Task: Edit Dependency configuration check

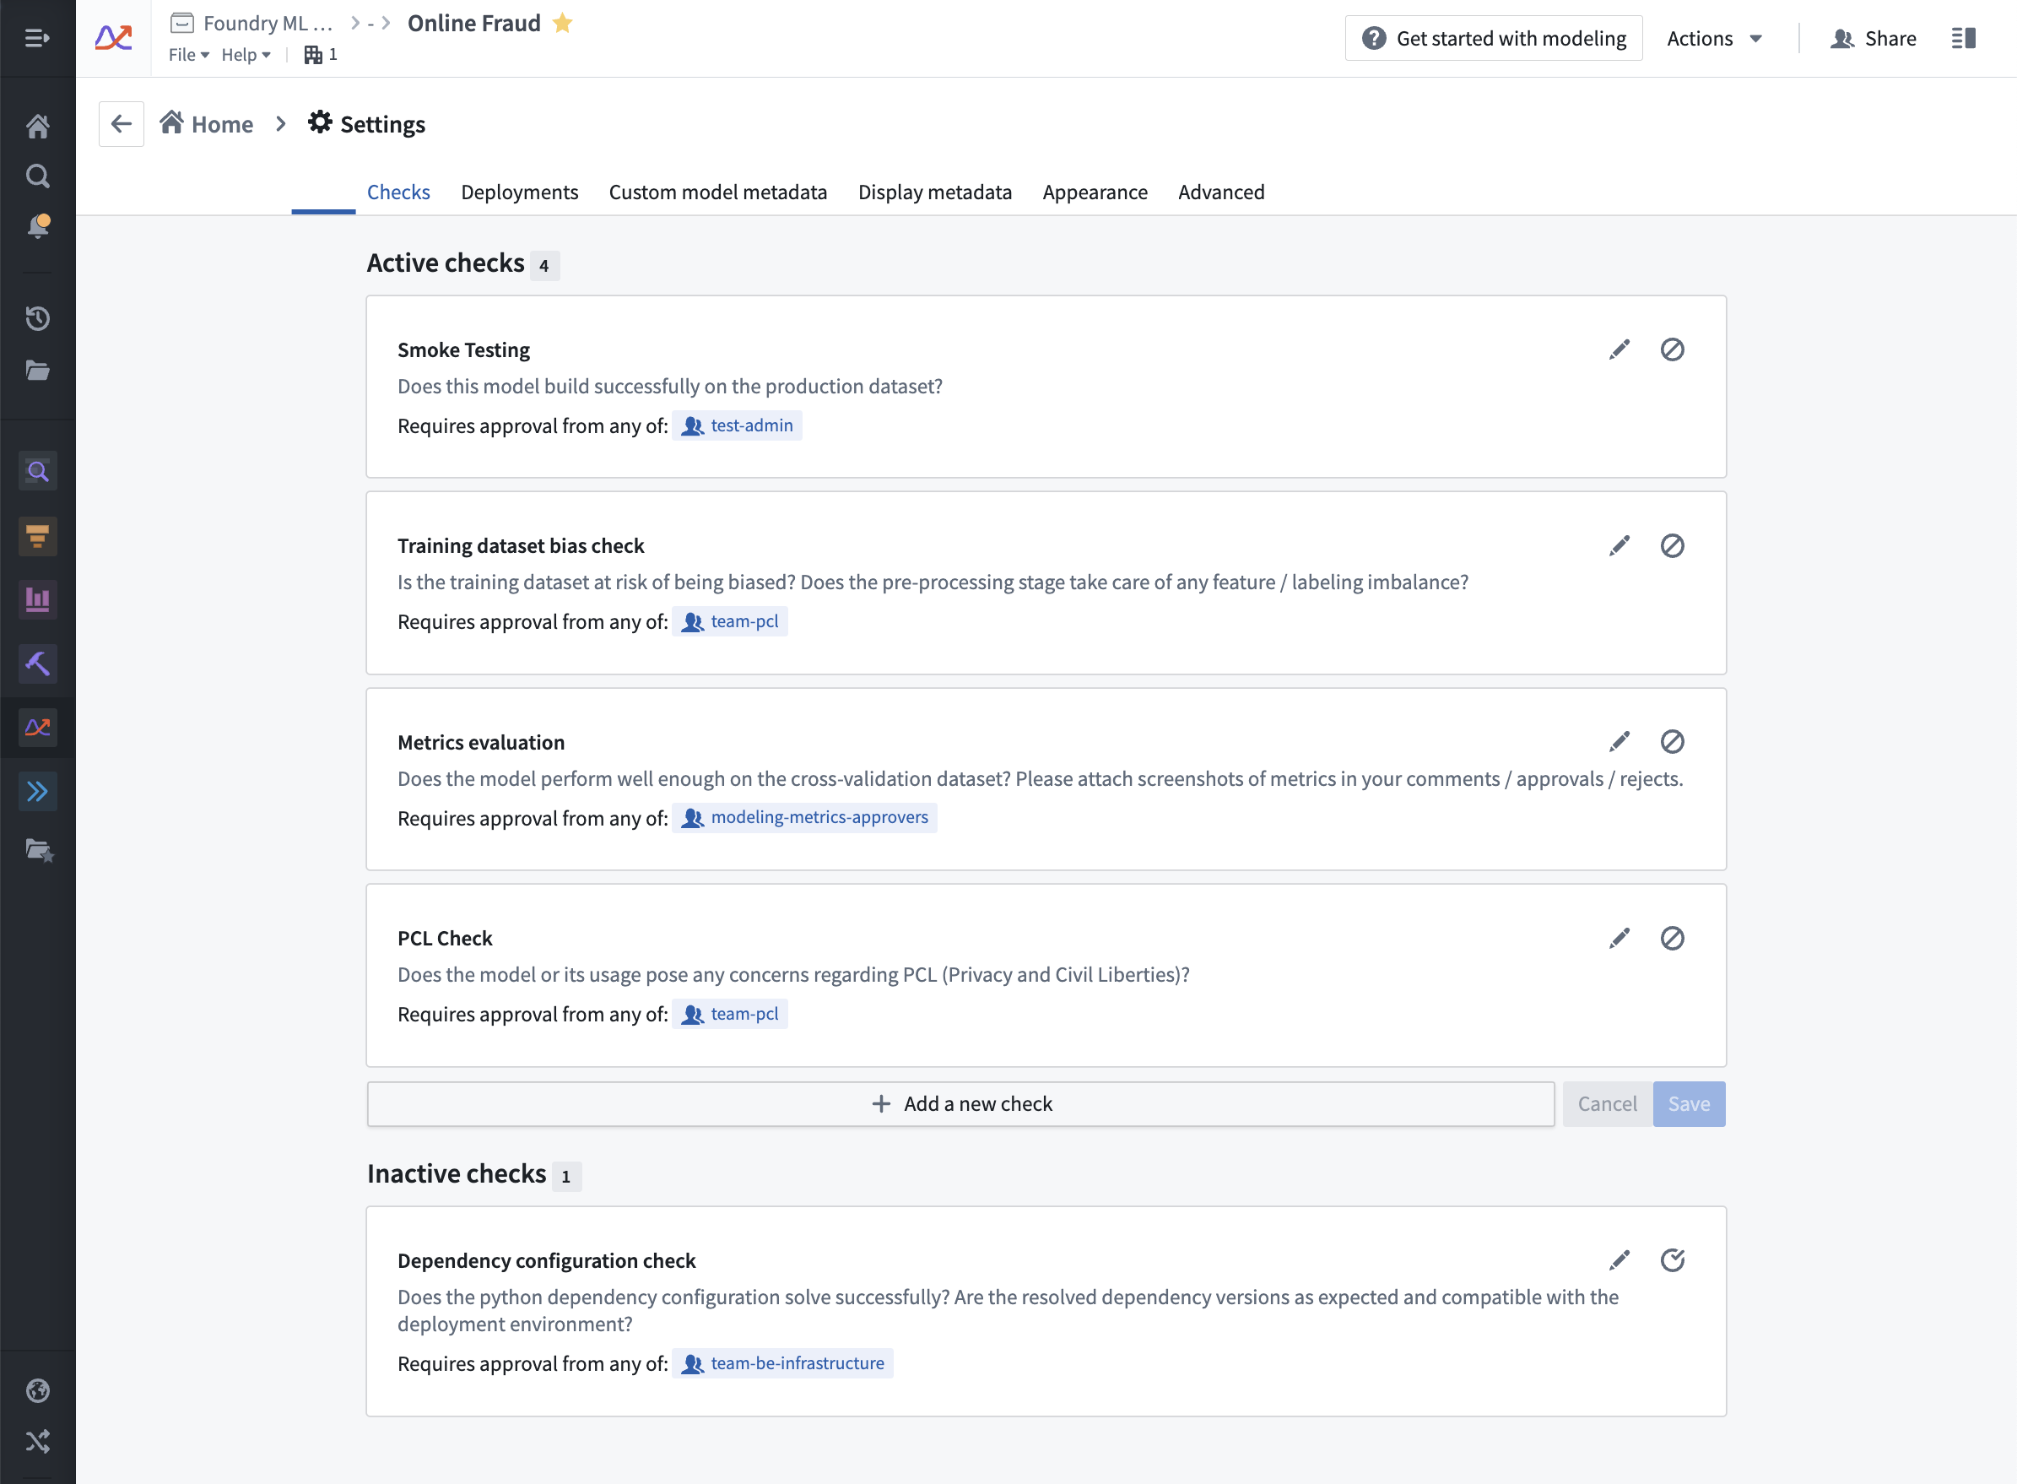Action: click(x=1620, y=1260)
